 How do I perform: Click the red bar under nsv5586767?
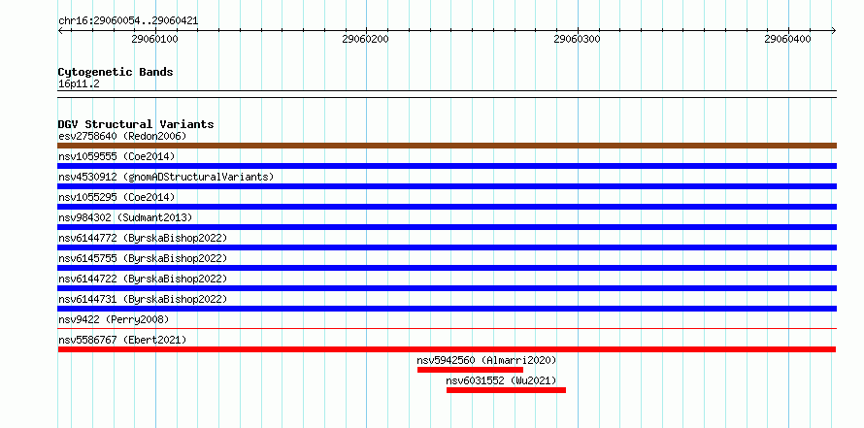point(447,349)
